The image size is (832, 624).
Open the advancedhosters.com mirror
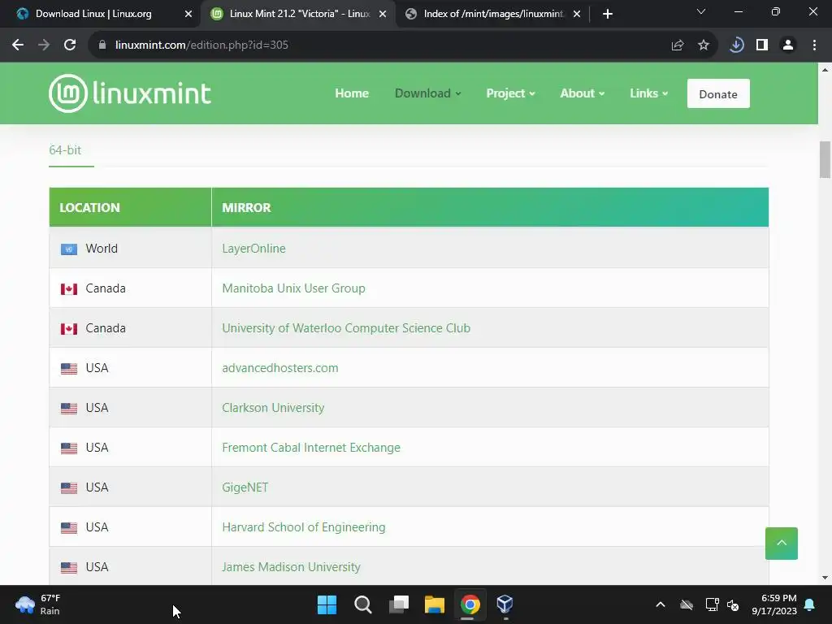(280, 368)
